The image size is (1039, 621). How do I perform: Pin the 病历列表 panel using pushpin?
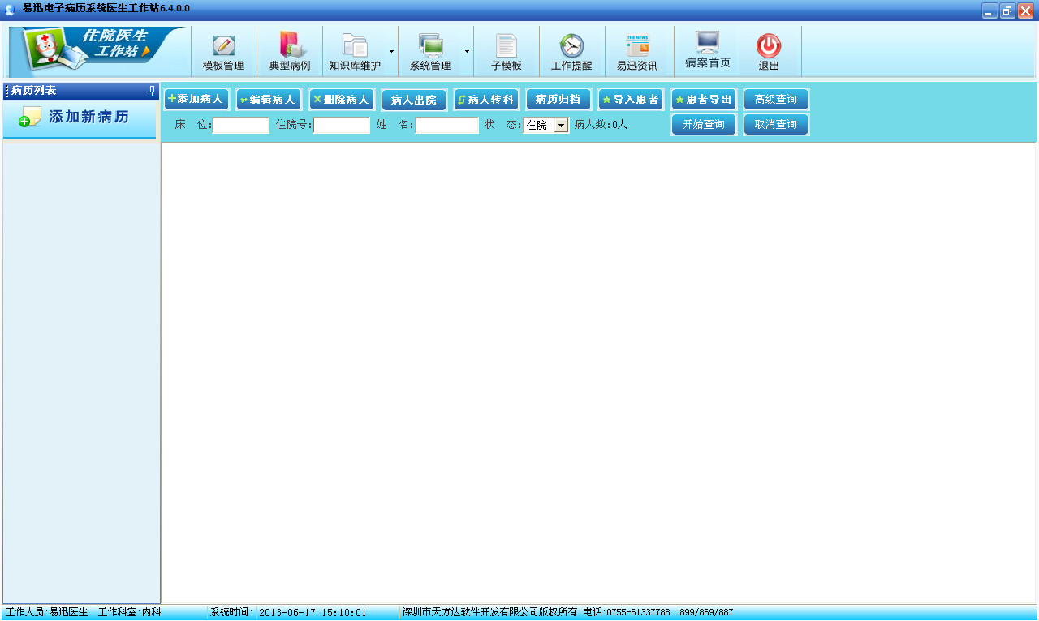(x=152, y=91)
